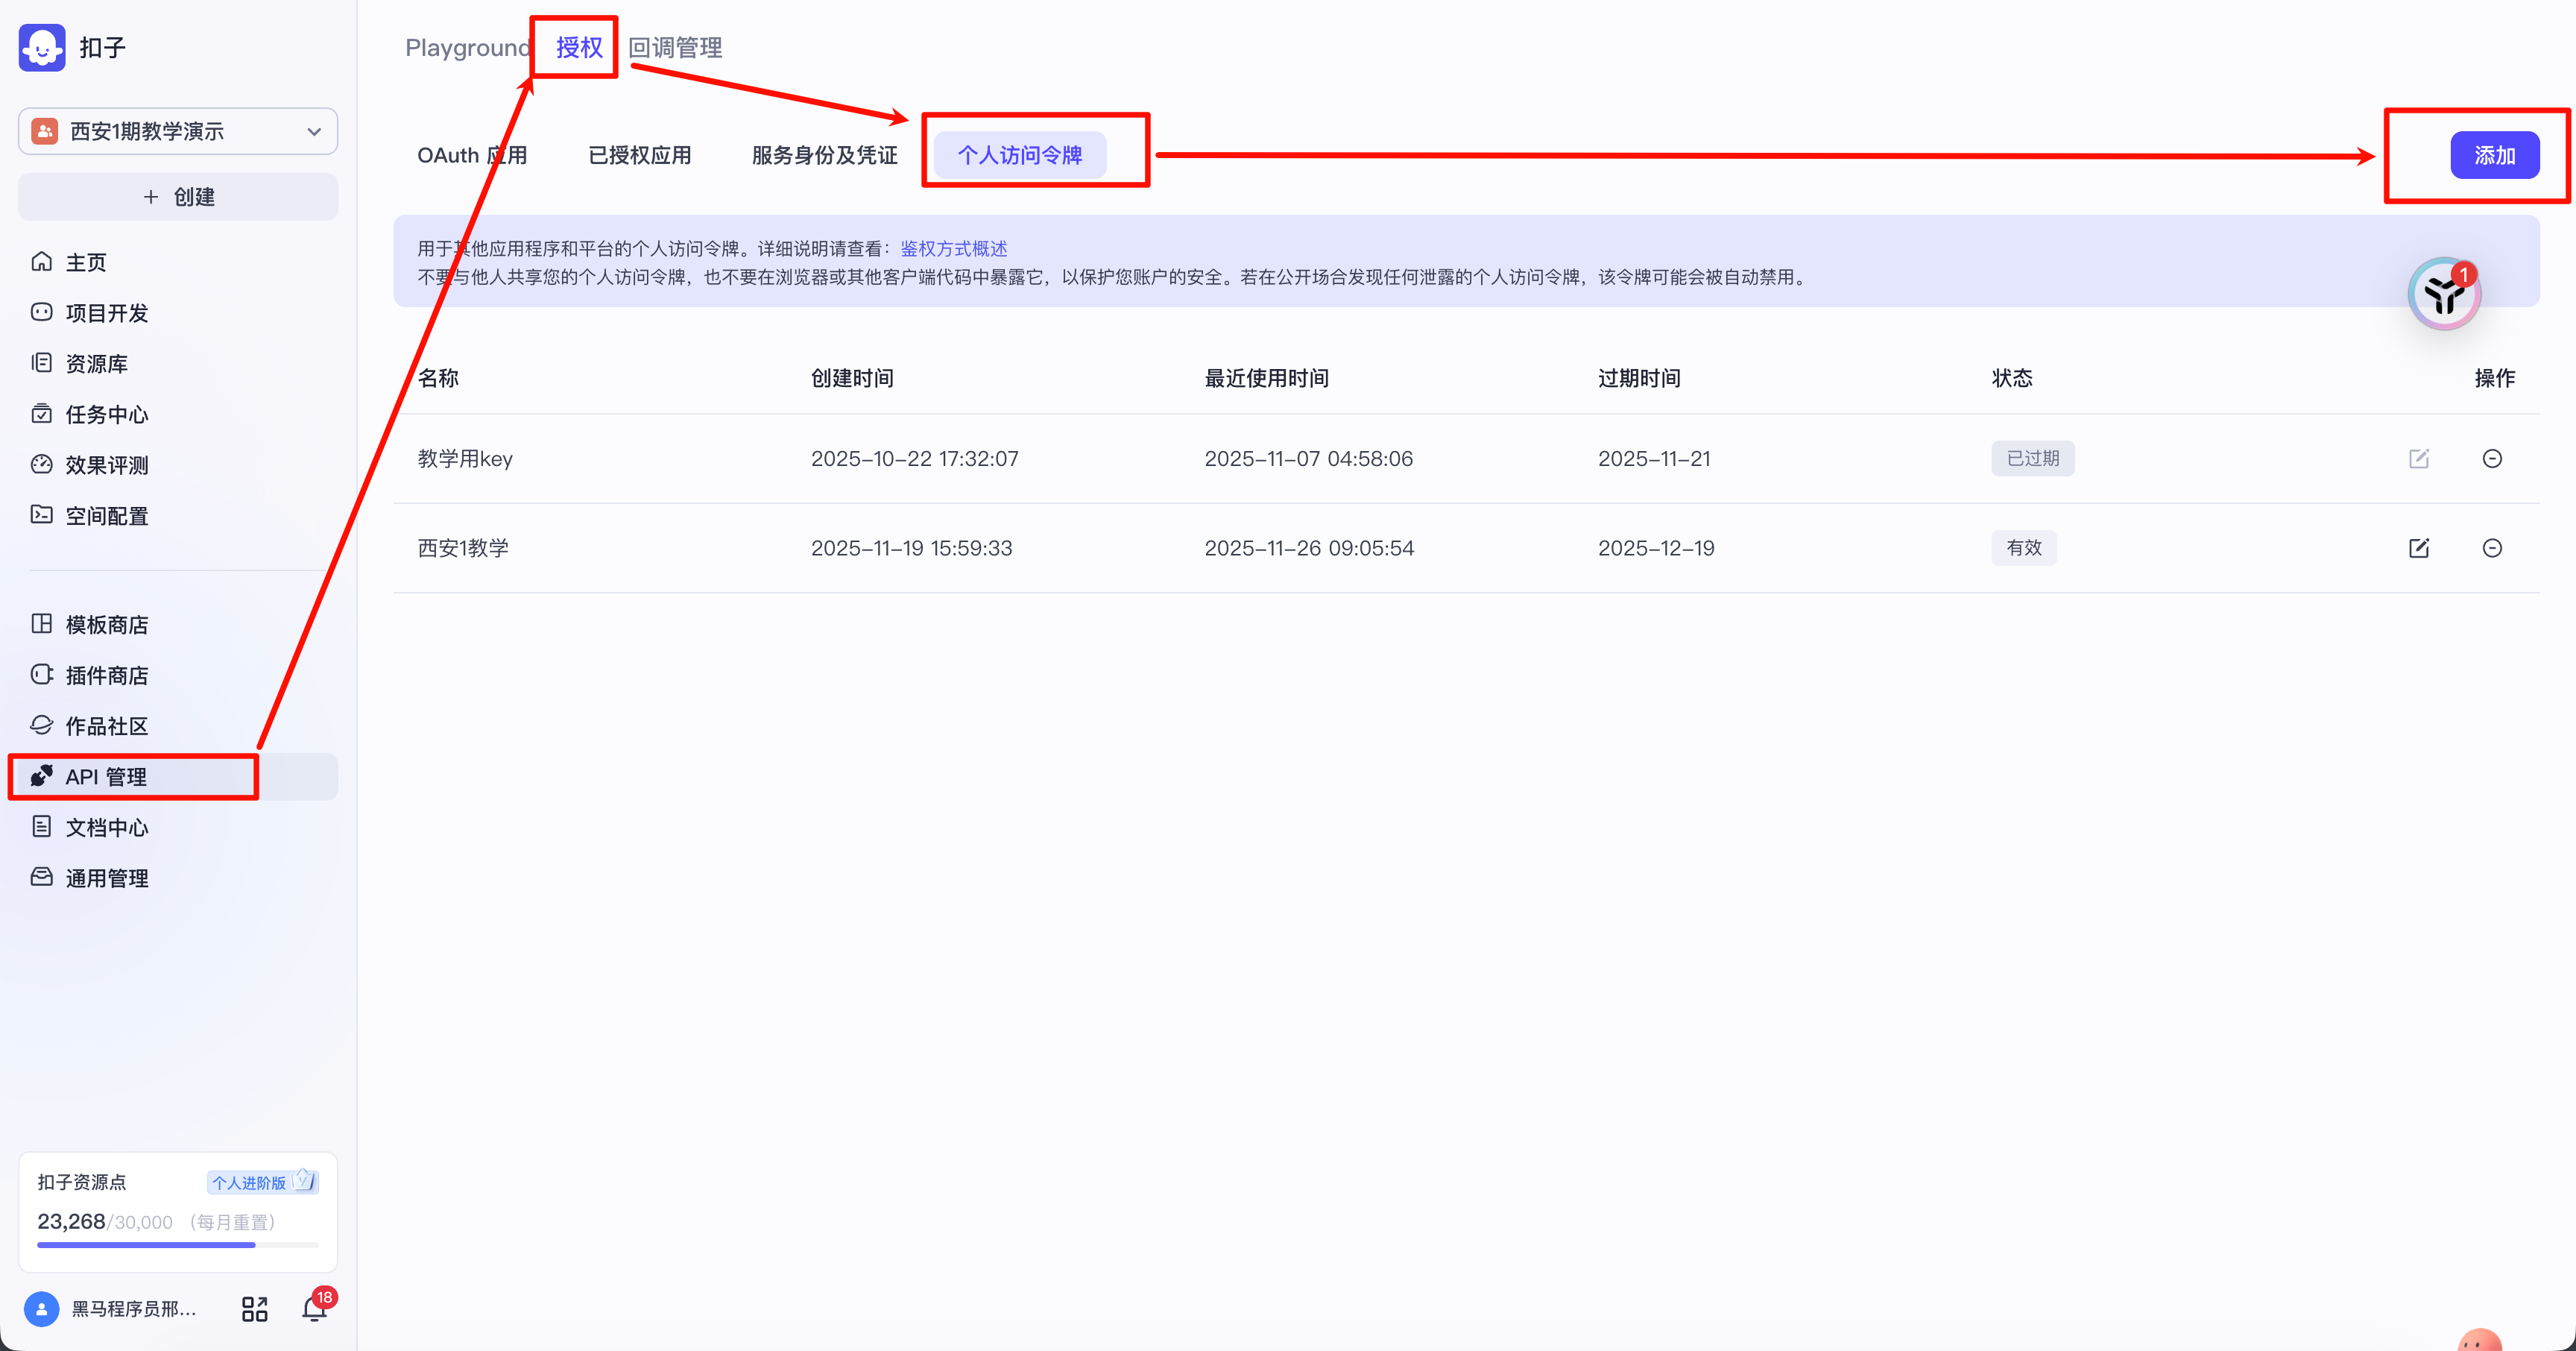
Task: Select the 服务身份及凭证 sub-tab
Action: click(x=825, y=155)
